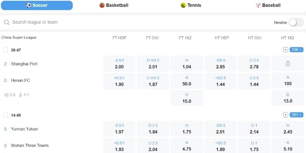Image resolution: width=306 pixels, height=153 pixels.
Task: Play live stream for Shanghai Port match
Action: 285,50
